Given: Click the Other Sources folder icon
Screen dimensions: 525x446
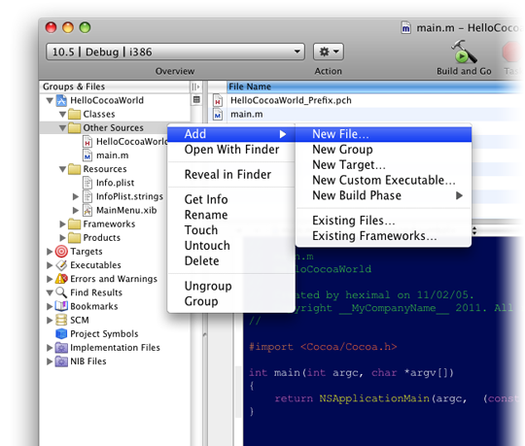Looking at the screenshot, I should (74, 128).
